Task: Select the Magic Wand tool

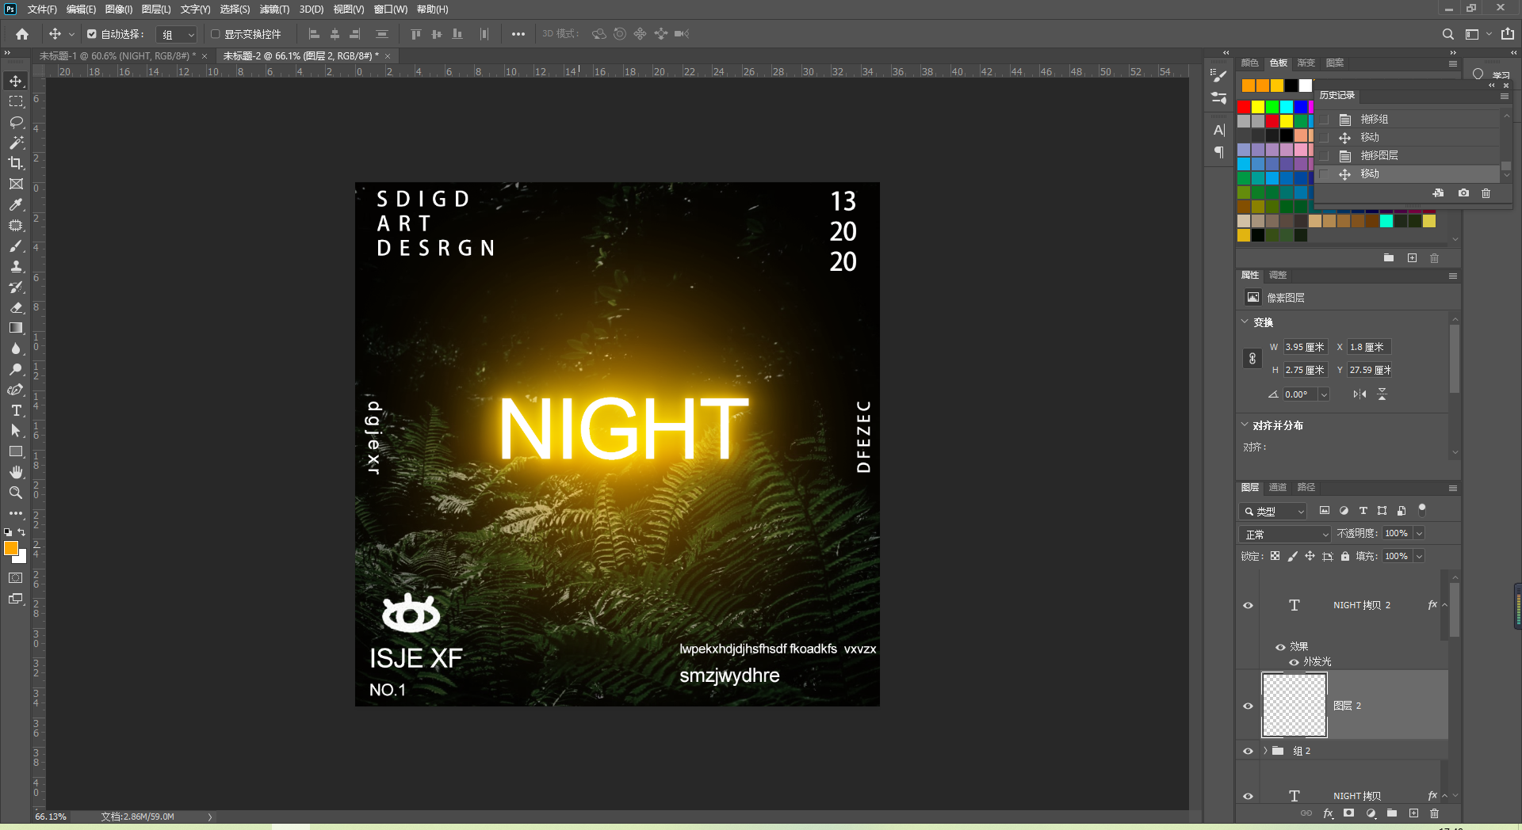Action: (16, 143)
